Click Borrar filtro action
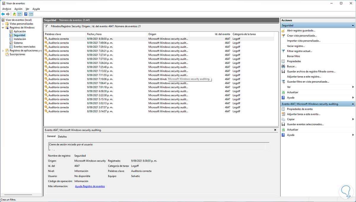Image resolution: width=356 pixels, height=202 pixels. (293, 56)
